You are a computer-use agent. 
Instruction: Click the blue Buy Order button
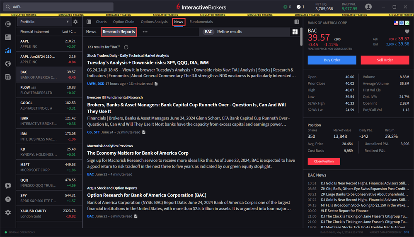(332, 60)
